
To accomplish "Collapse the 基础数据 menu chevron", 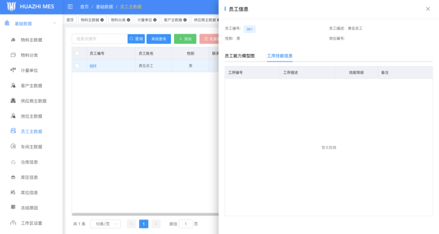I will click(x=54, y=23).
